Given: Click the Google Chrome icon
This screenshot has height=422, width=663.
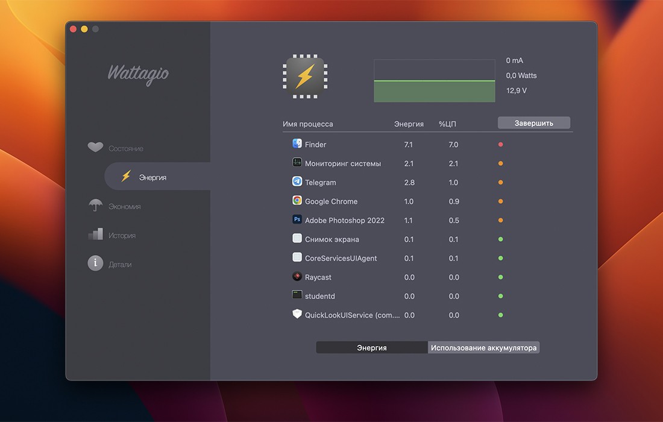Looking at the screenshot, I should coord(297,201).
